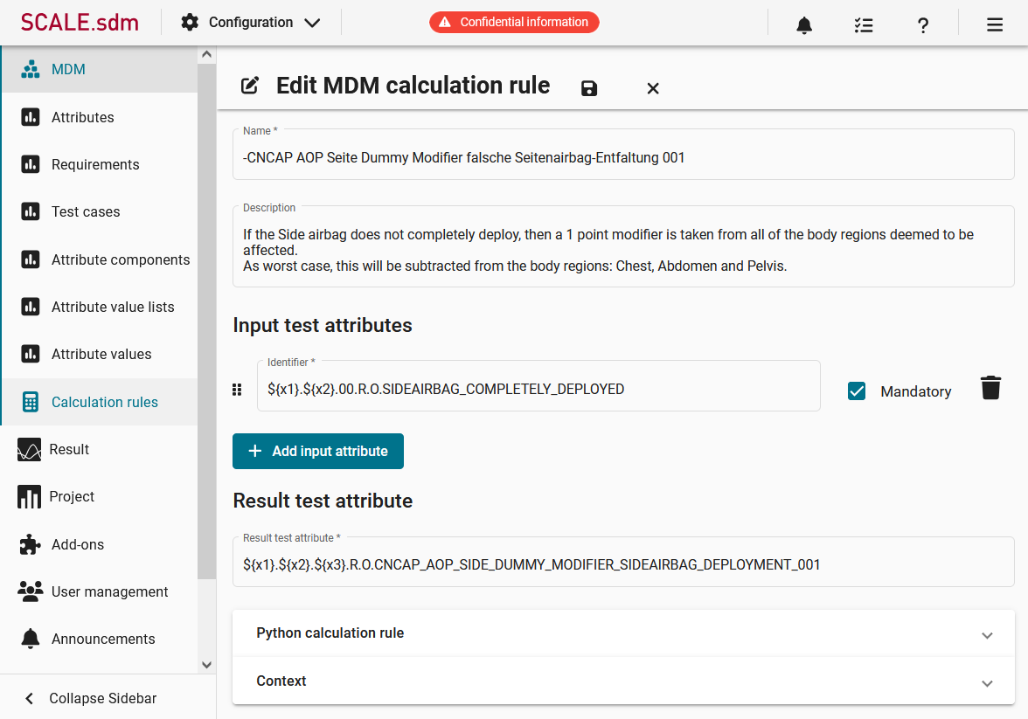Click the User management people icon
Screen dimensions: 1028x719
(30, 591)
